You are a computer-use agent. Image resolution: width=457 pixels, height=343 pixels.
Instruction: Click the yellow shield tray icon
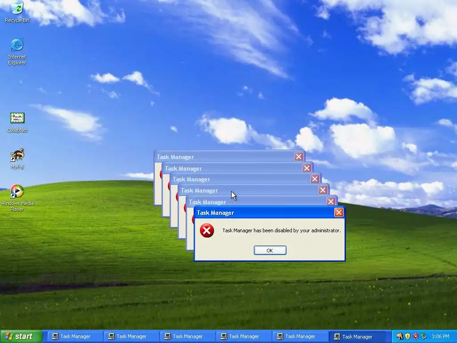(407, 336)
